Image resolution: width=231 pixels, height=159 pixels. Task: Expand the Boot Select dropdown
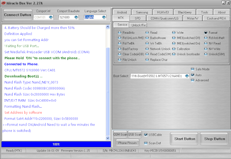(x=187, y=76)
